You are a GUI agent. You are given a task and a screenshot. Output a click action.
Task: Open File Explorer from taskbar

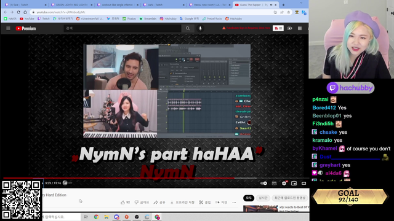(107, 217)
